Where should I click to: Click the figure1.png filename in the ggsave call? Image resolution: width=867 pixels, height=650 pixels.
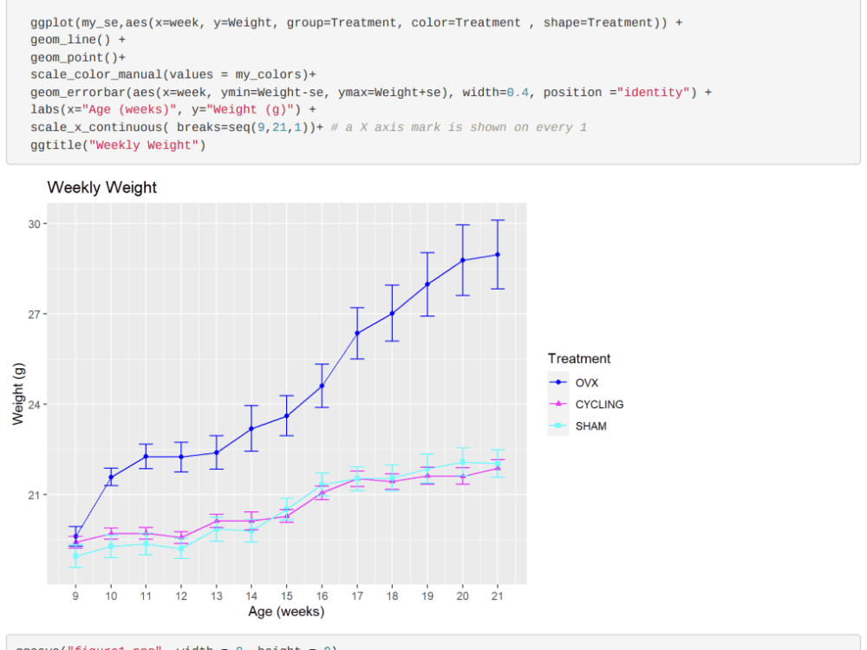point(115,647)
